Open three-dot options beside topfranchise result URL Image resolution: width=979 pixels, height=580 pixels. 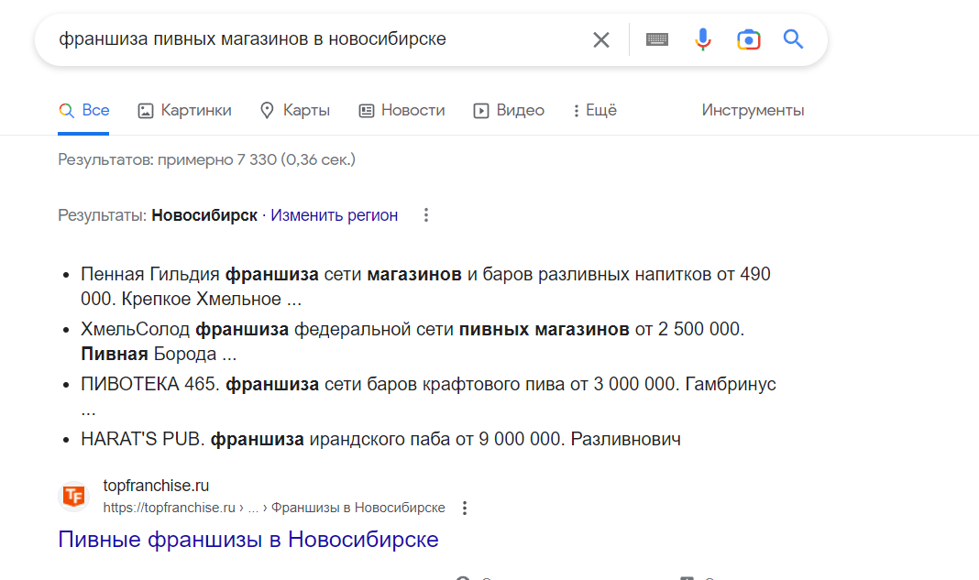[465, 508]
